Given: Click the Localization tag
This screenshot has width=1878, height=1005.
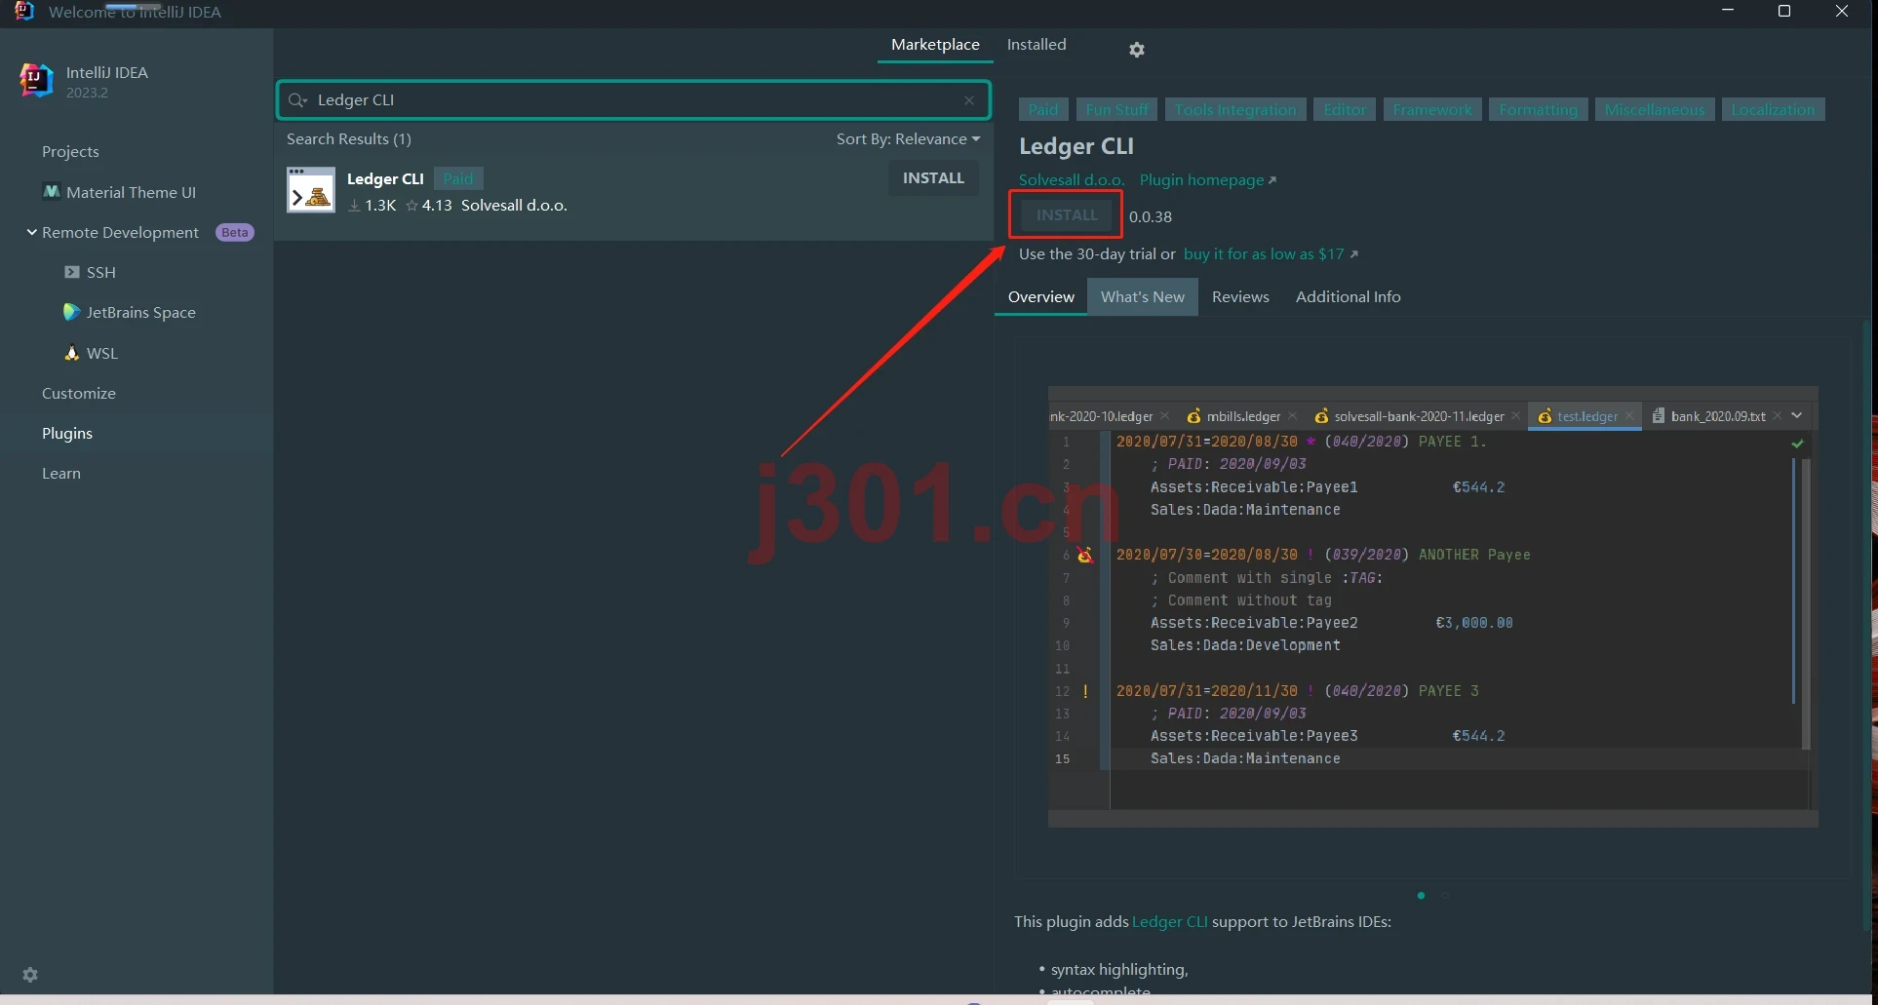Looking at the screenshot, I should pos(1774,110).
